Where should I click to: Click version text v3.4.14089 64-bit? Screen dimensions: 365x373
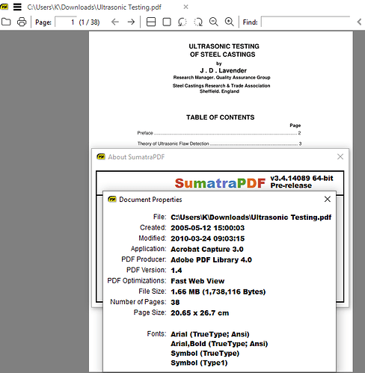pos(302,178)
